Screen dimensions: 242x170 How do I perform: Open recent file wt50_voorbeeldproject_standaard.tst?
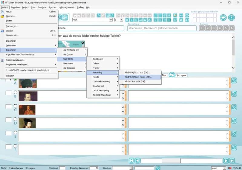(29, 70)
